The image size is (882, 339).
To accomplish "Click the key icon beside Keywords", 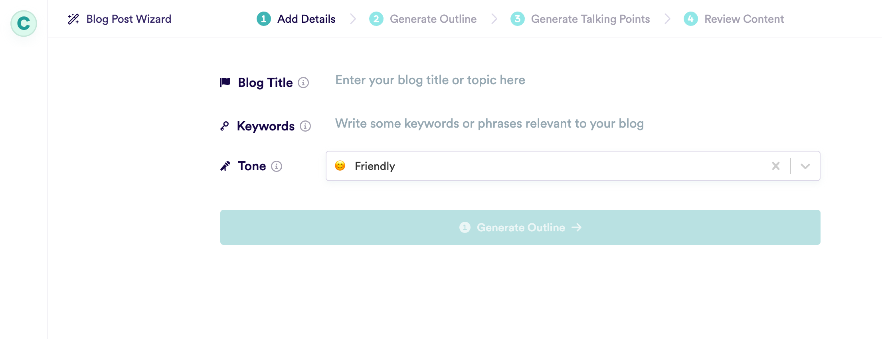I will pos(225,126).
